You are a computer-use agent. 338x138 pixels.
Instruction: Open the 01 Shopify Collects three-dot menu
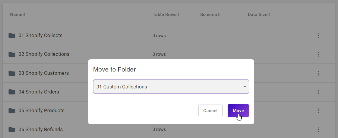point(318,36)
